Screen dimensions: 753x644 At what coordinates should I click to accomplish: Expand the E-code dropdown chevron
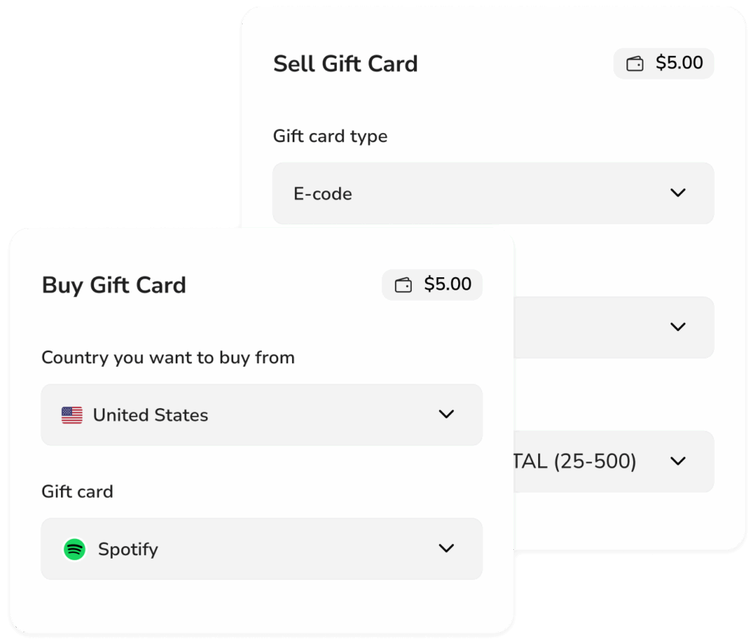coord(678,193)
